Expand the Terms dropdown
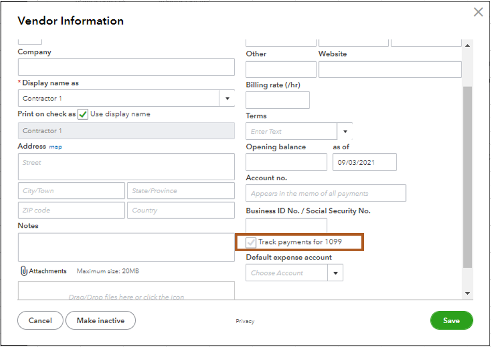The image size is (491, 347). [x=345, y=131]
